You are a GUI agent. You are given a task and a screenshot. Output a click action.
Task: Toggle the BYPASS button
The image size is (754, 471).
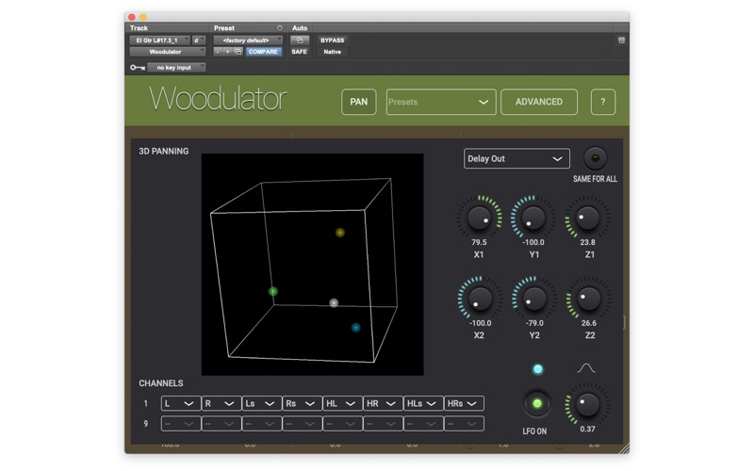tap(333, 41)
